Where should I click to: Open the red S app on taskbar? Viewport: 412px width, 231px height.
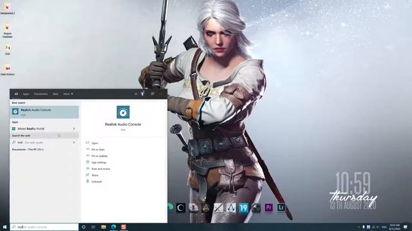tap(124, 227)
